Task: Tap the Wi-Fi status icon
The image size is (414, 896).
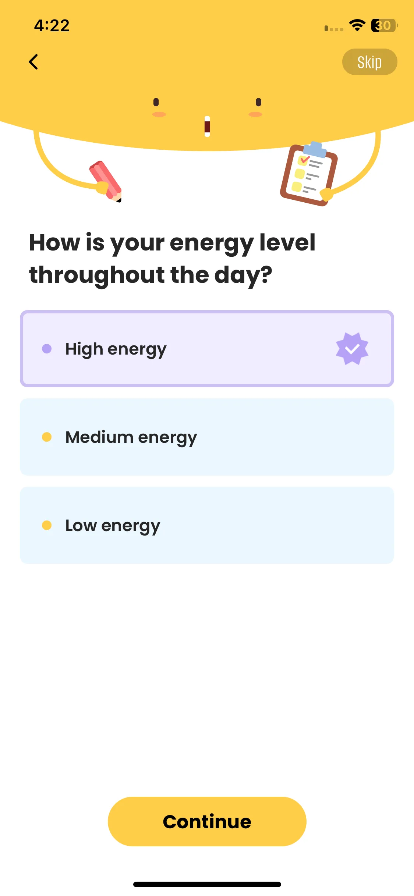Action: tap(357, 25)
